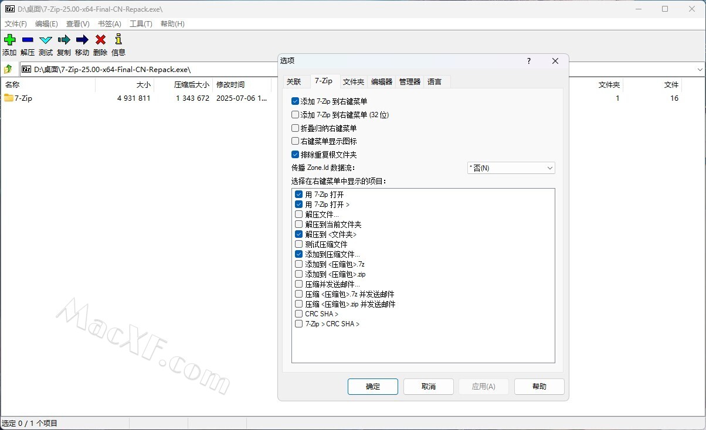This screenshot has height=430, width=706.
Task: Click the 移动 move arrow icon
Action: 82,40
